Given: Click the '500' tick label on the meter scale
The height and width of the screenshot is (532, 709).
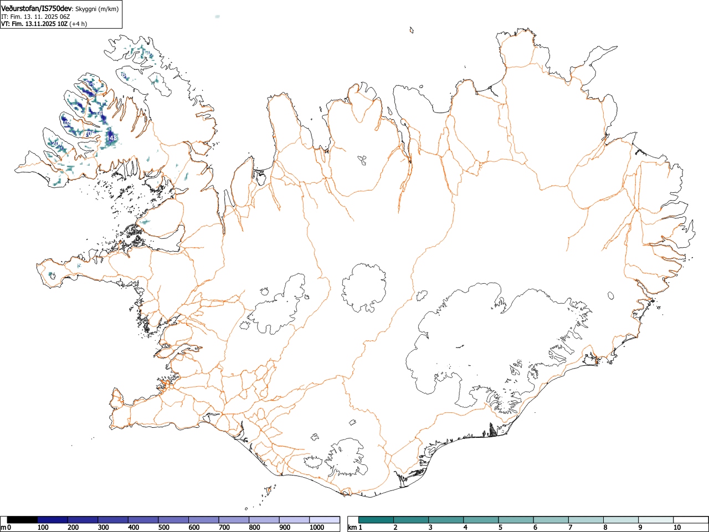Looking at the screenshot, I should [163, 528].
